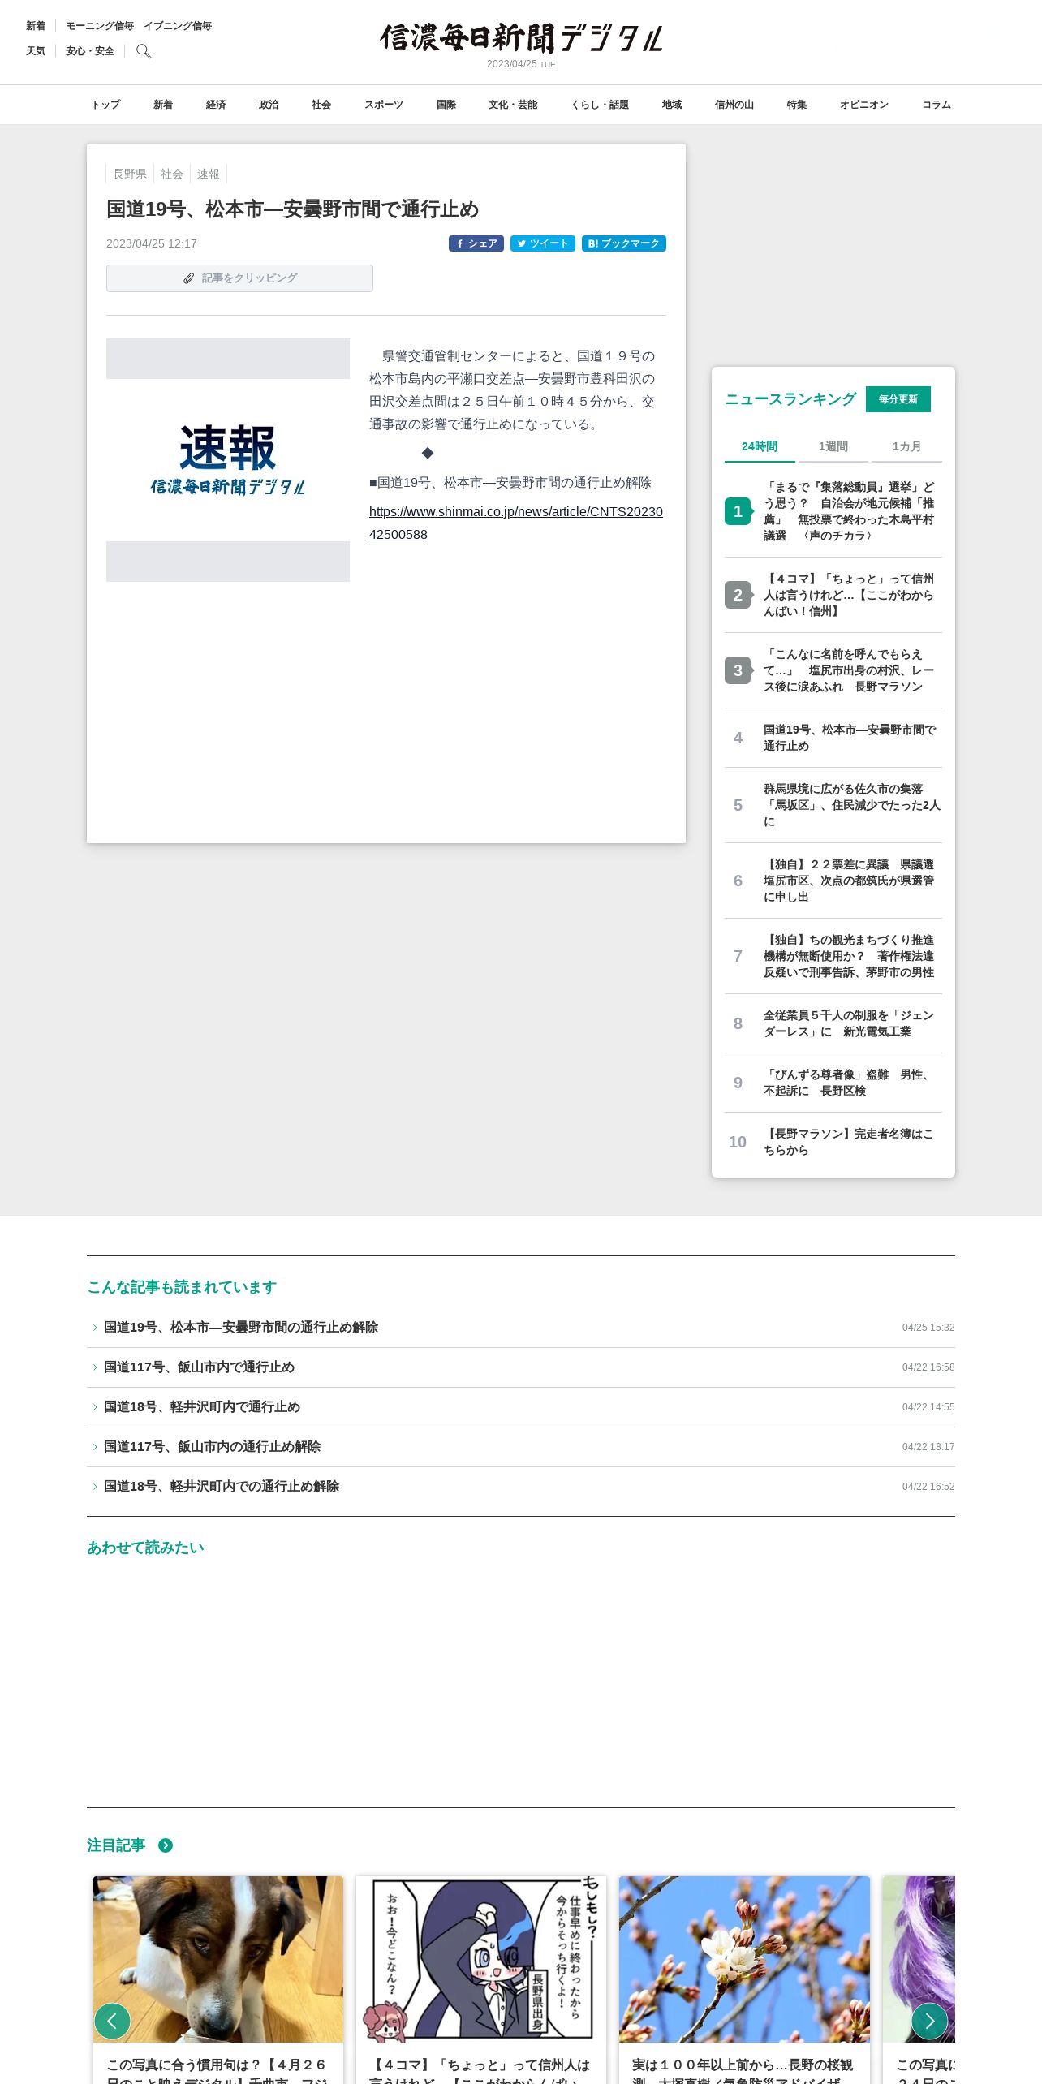Image resolution: width=1042 pixels, height=2084 pixels.
Task: Open the 社会 navigation item
Action: [x=321, y=105]
